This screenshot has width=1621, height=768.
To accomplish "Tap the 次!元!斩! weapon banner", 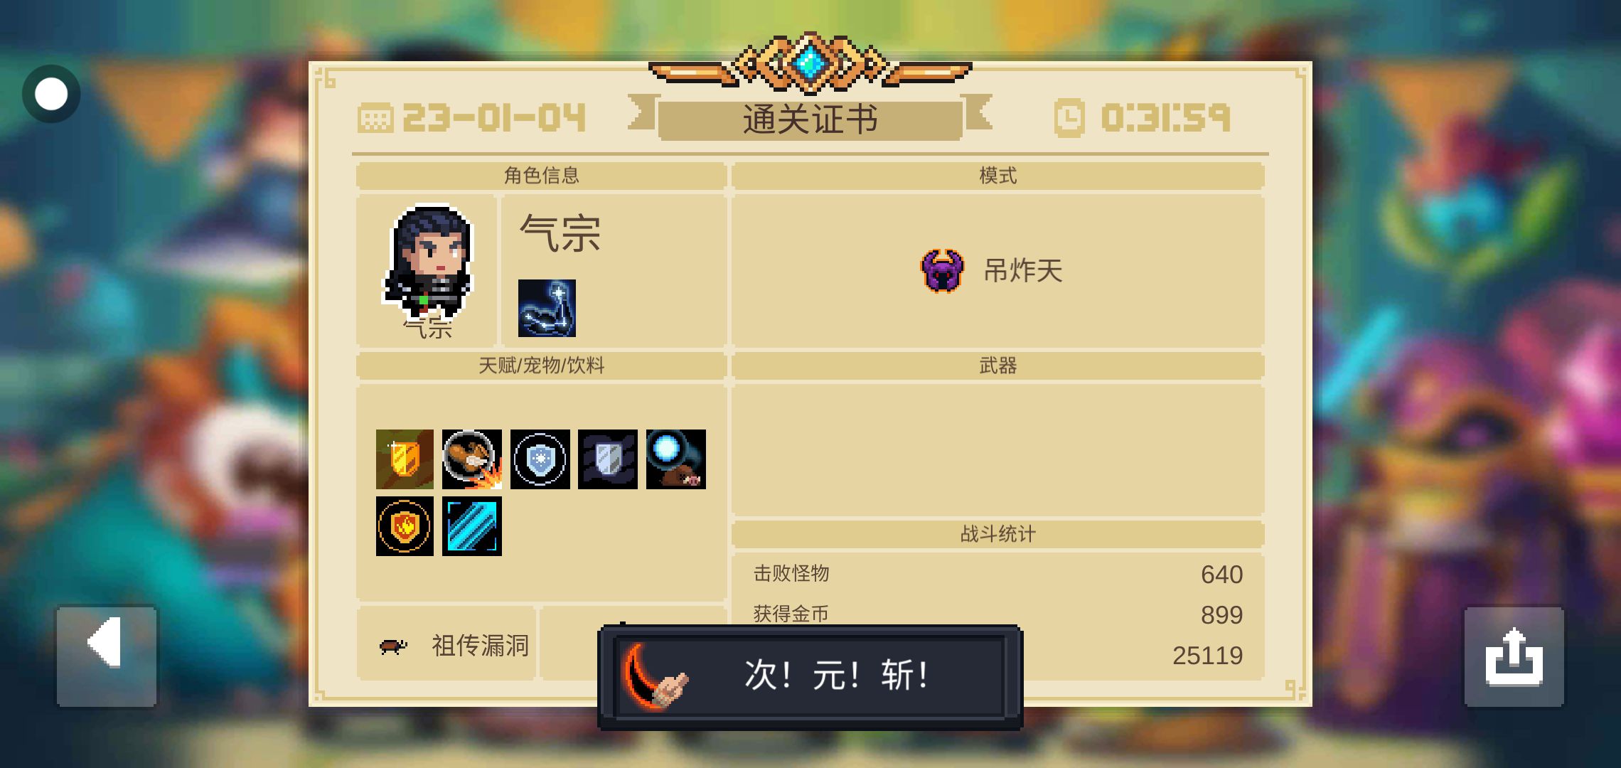I will click(x=810, y=676).
